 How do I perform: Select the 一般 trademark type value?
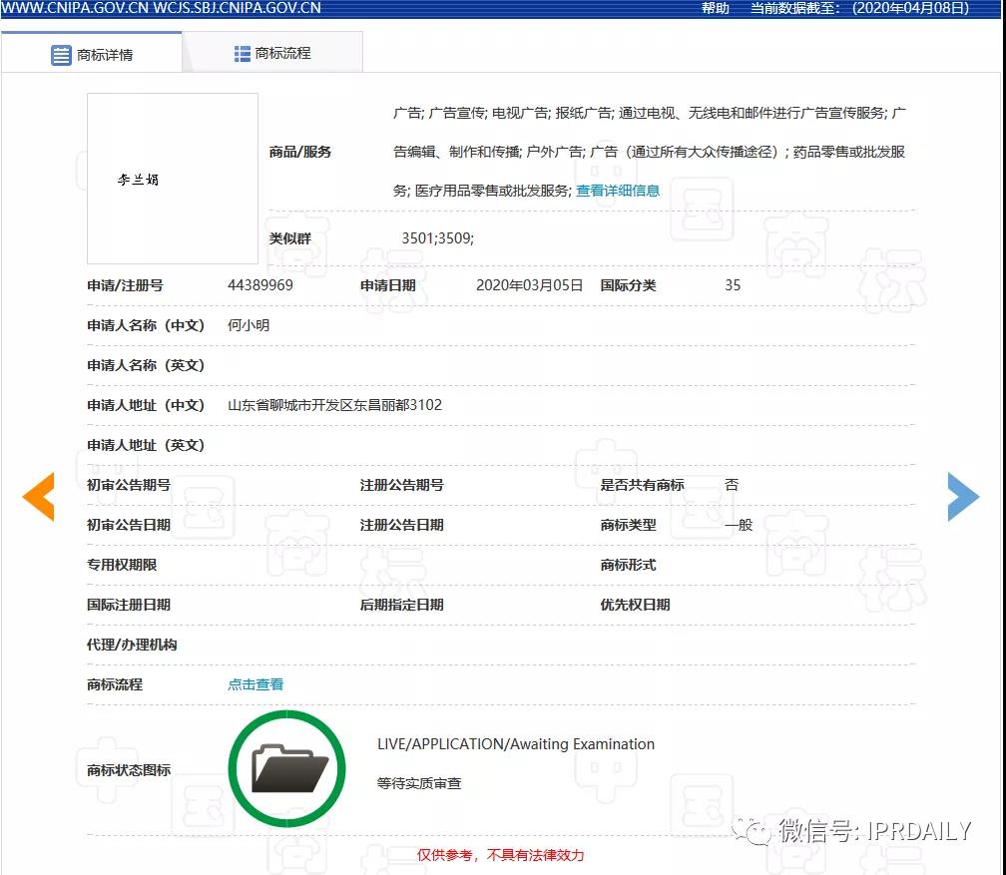click(x=739, y=525)
